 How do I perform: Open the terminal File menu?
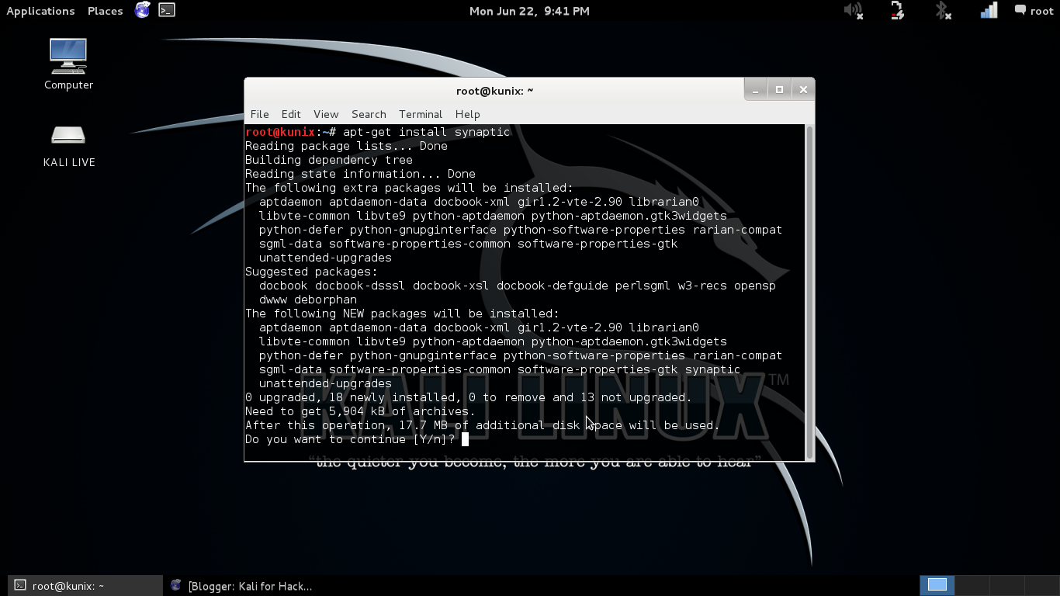[260, 114]
